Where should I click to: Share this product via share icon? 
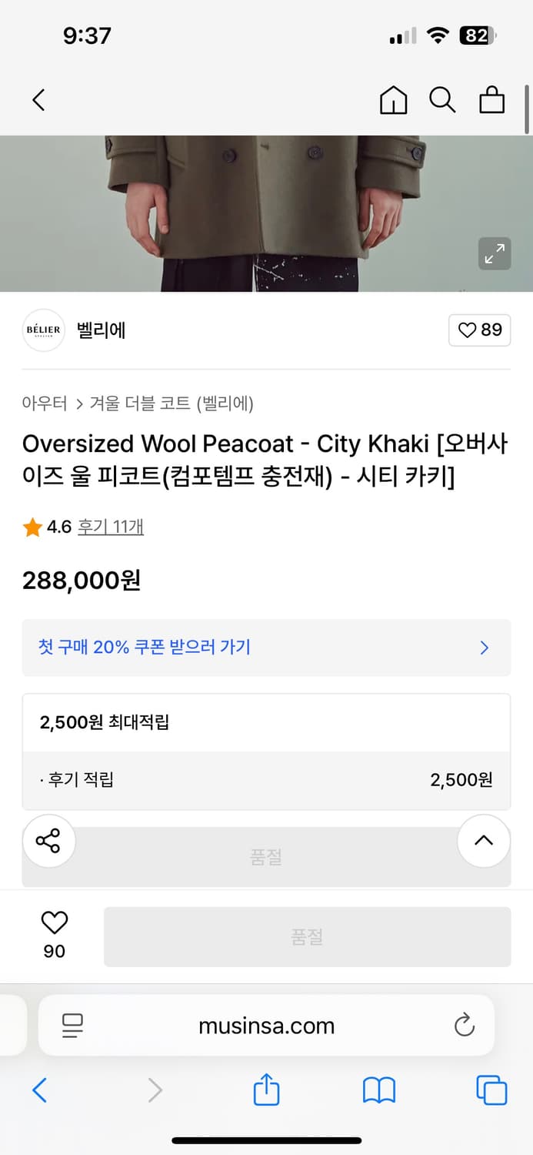coord(48,841)
